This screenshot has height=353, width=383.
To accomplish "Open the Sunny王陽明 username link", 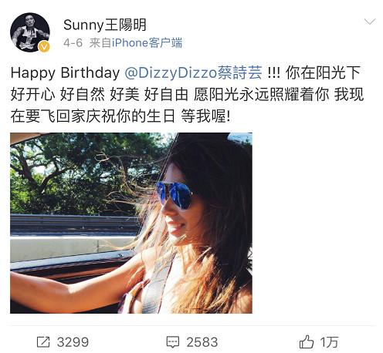I will point(105,25).
